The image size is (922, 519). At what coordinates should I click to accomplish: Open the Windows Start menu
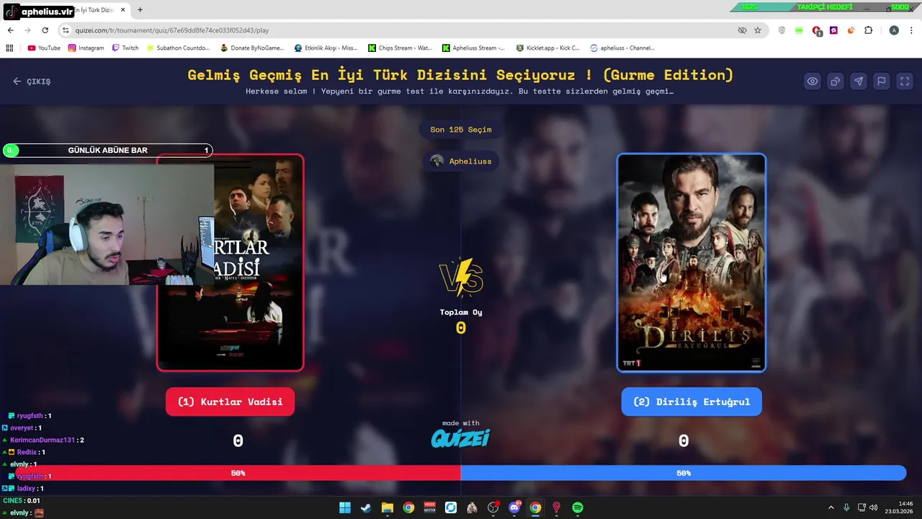pyautogui.click(x=345, y=507)
